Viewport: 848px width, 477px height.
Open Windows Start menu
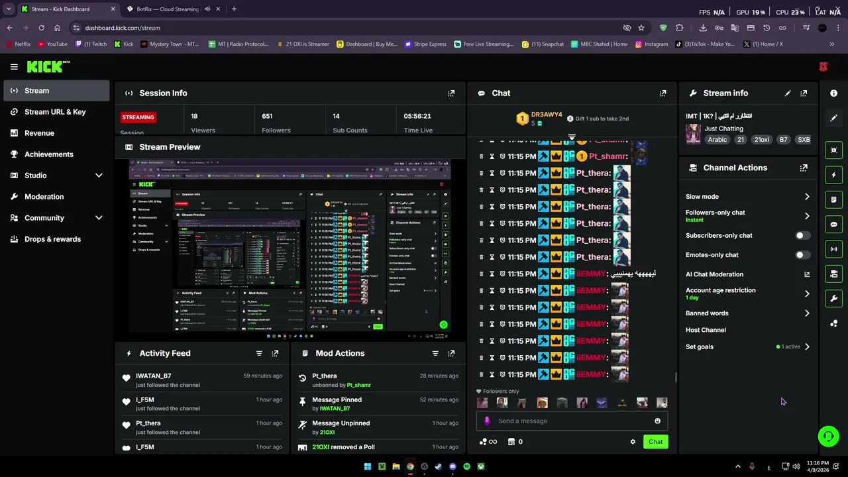[x=368, y=466]
